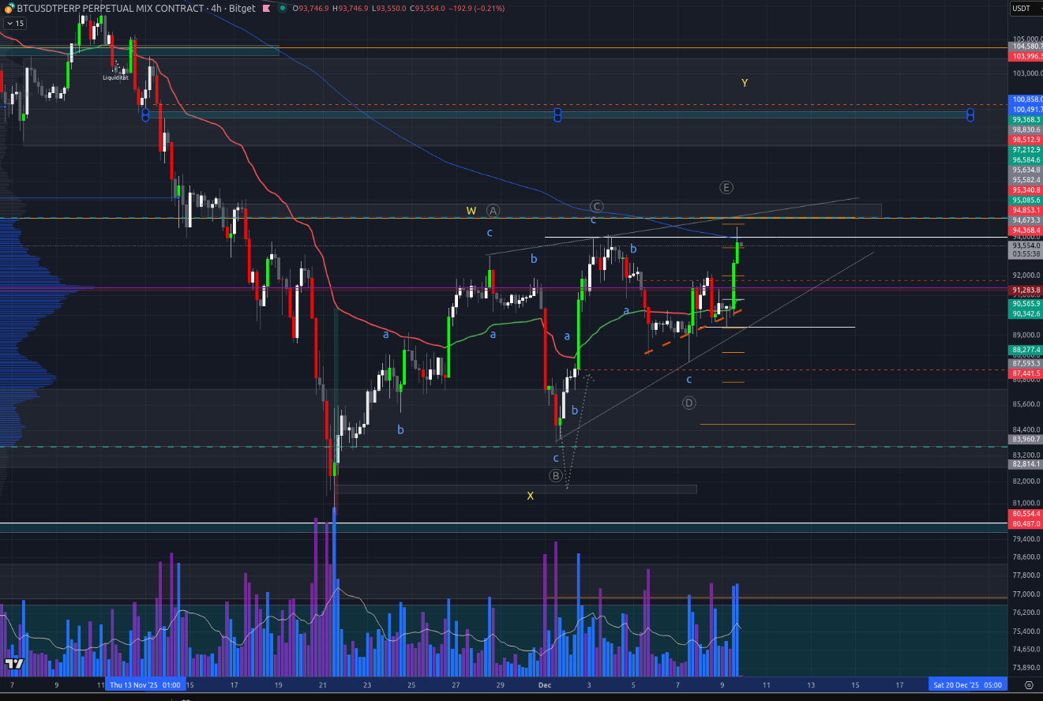Click the circled D wave marker
Image resolution: width=1043 pixels, height=701 pixels.
pyautogui.click(x=688, y=403)
